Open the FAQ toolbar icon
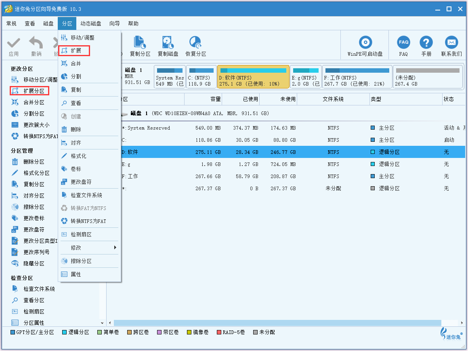The image size is (468, 351). pos(403,46)
